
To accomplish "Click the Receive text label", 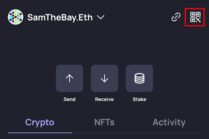I will 104,99.
